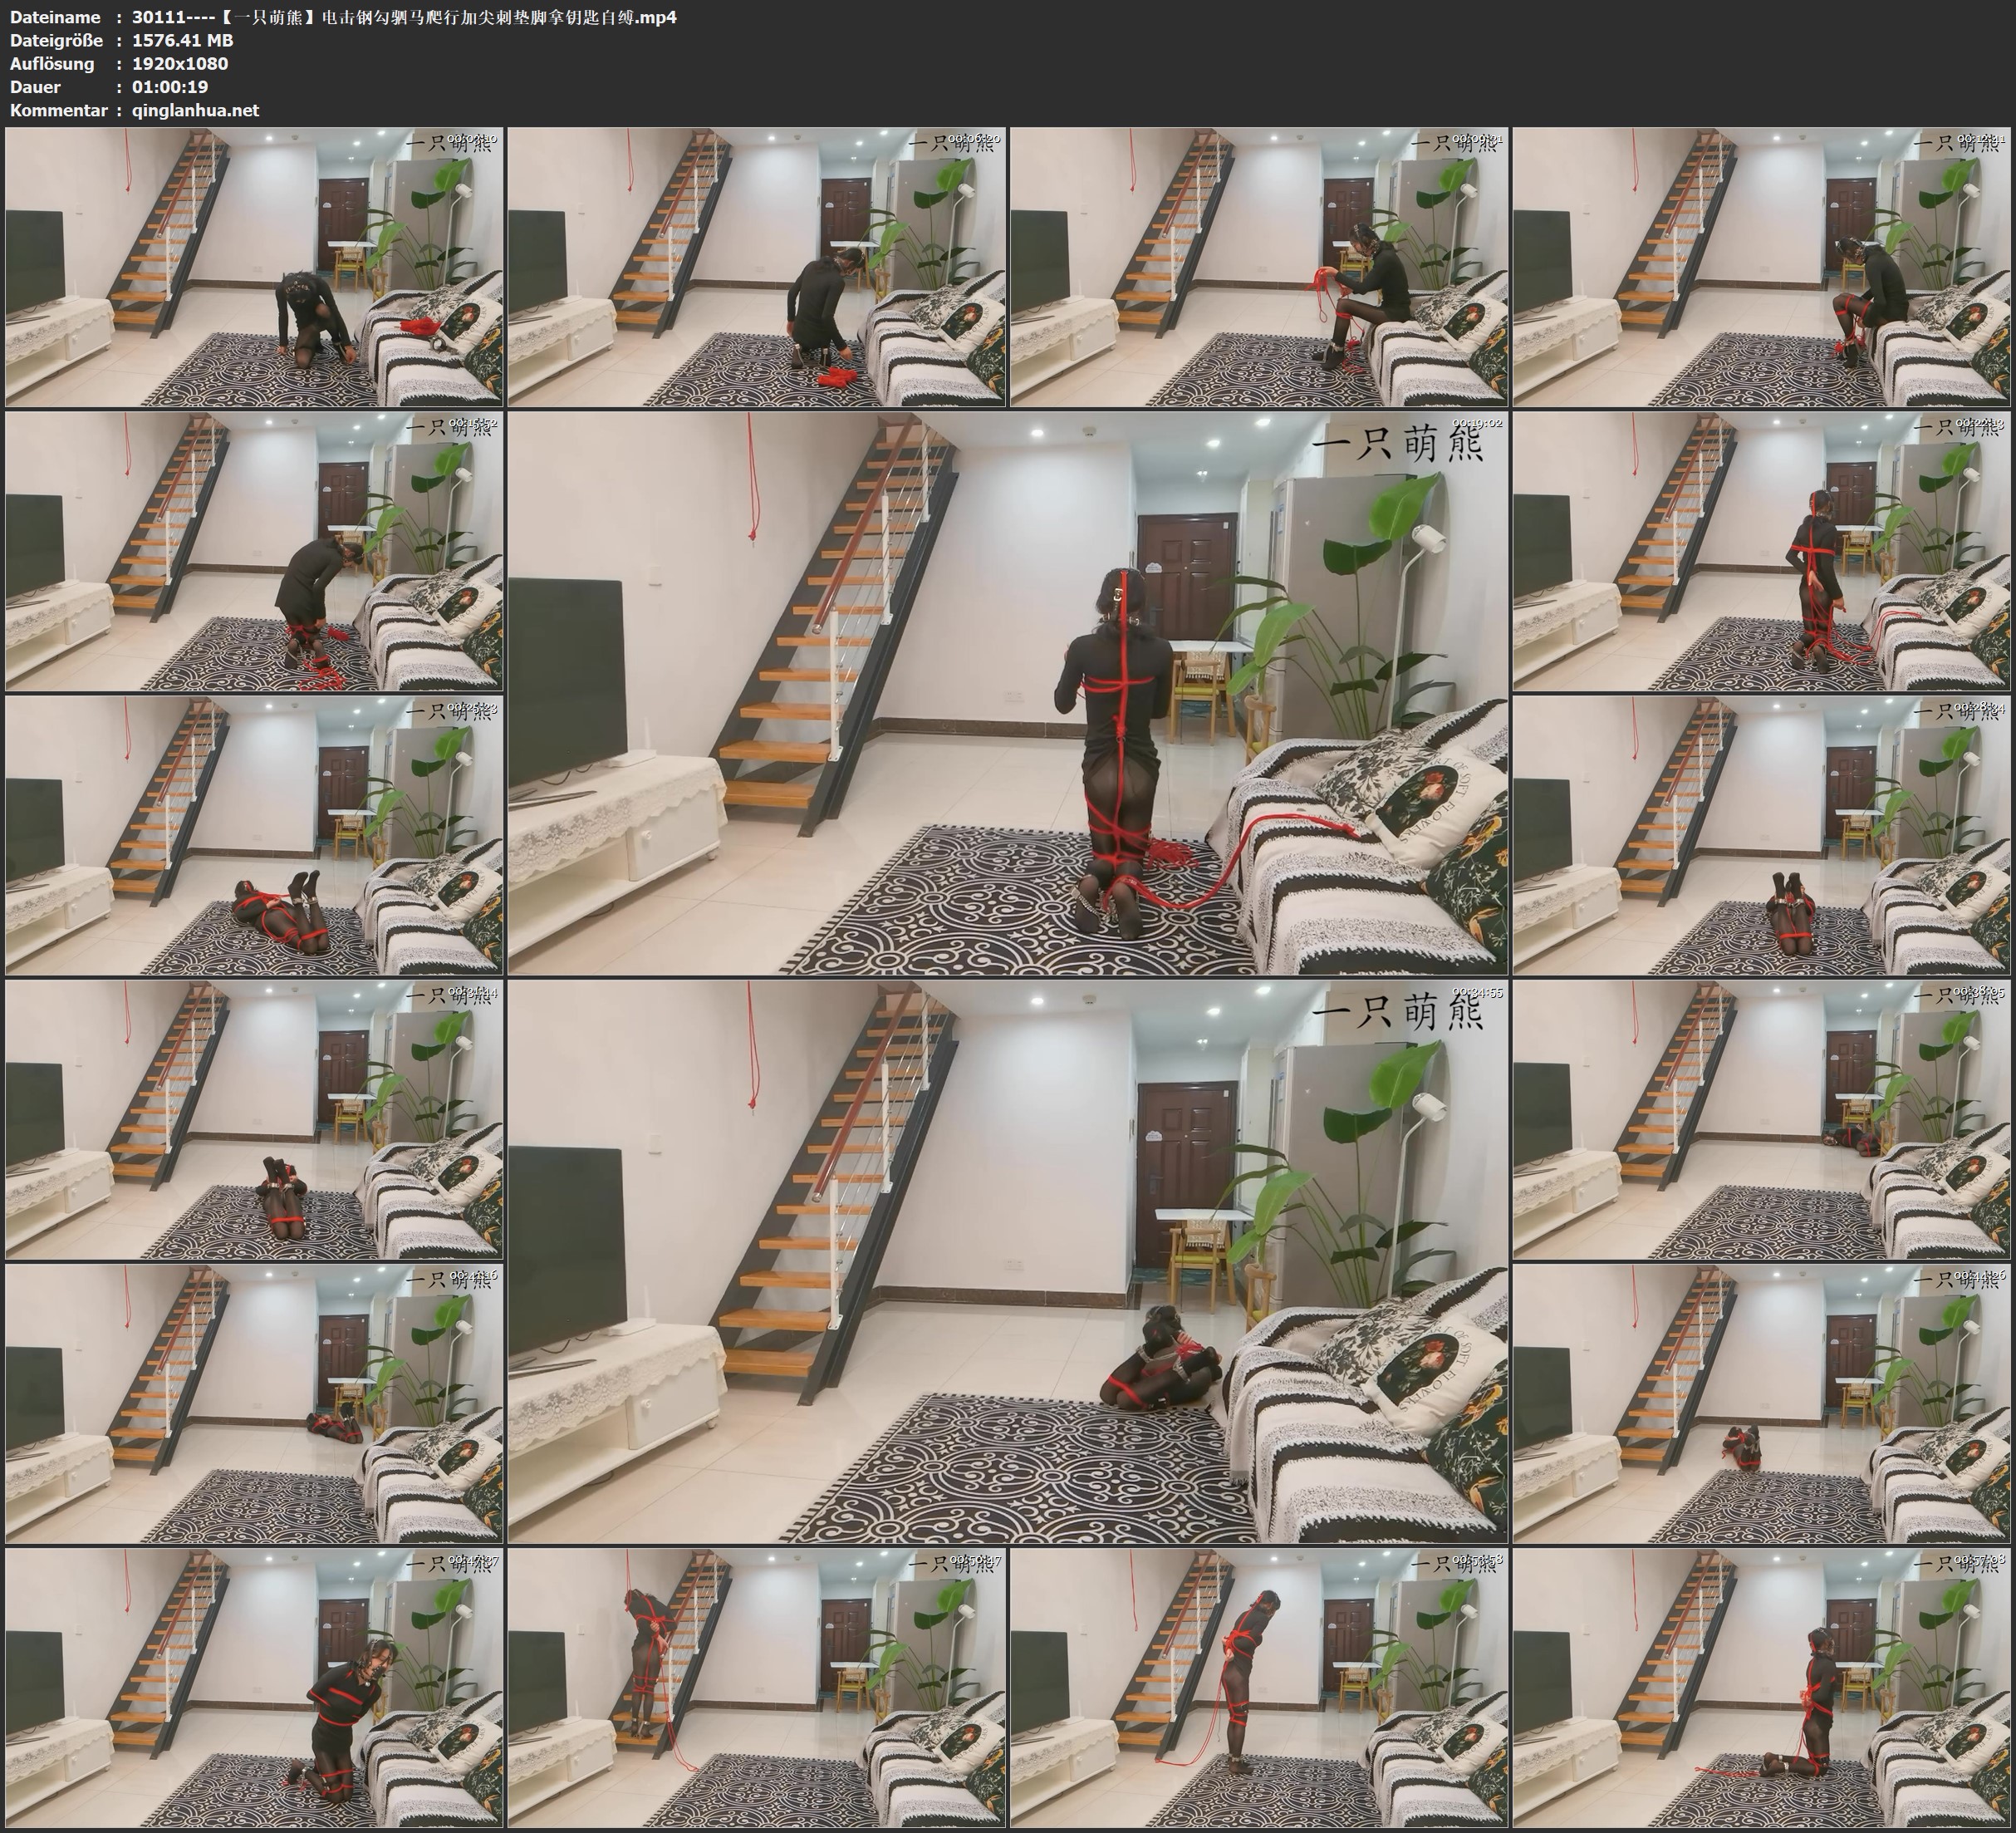Select the first thumbnail in the top row
The image size is (2016, 1833).
254,268
